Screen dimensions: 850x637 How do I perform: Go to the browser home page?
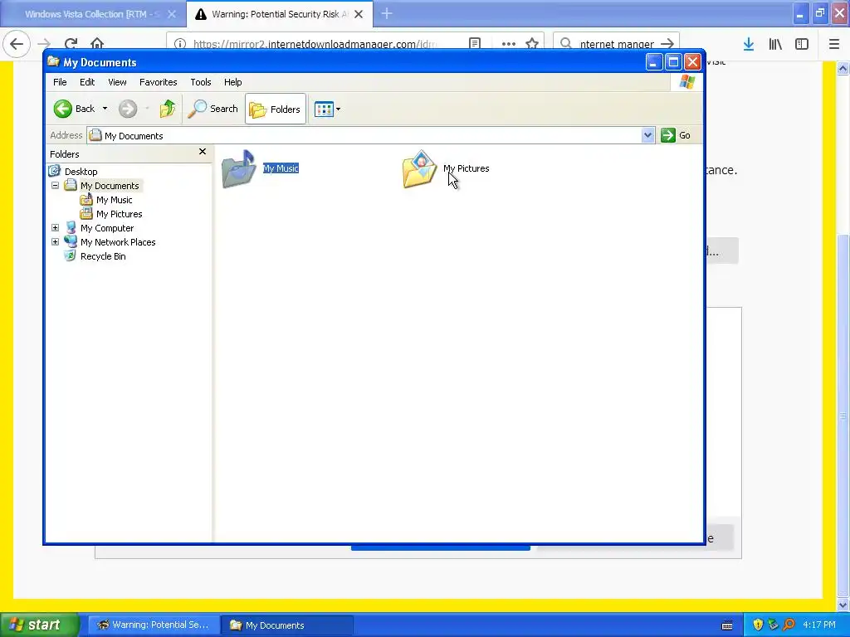[97, 43]
